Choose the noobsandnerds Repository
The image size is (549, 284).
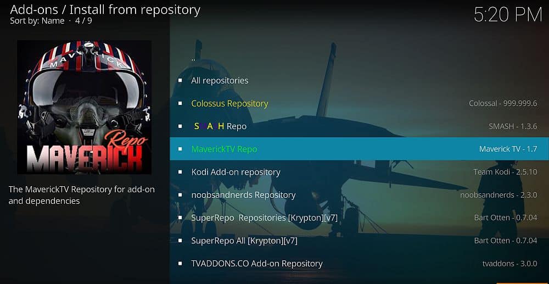coord(359,194)
